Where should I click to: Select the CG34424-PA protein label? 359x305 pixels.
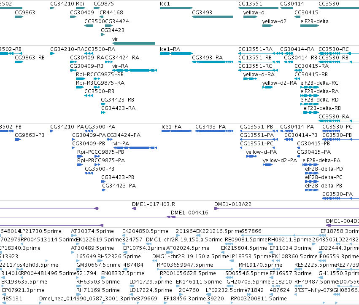(124, 135)
